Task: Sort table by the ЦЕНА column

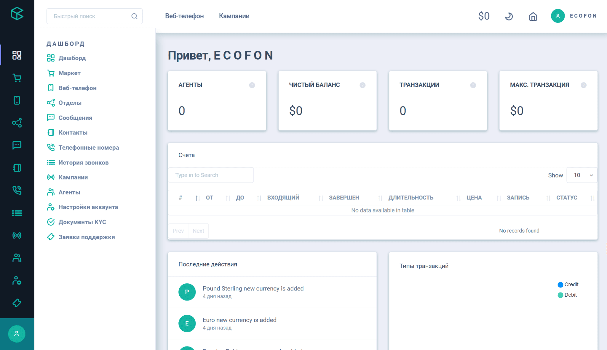Action: (x=483, y=198)
